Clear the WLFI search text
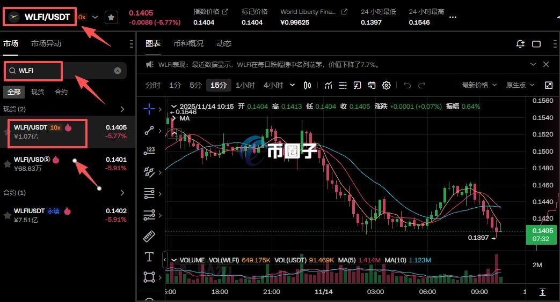The height and width of the screenshot is (302, 560). click(x=118, y=71)
